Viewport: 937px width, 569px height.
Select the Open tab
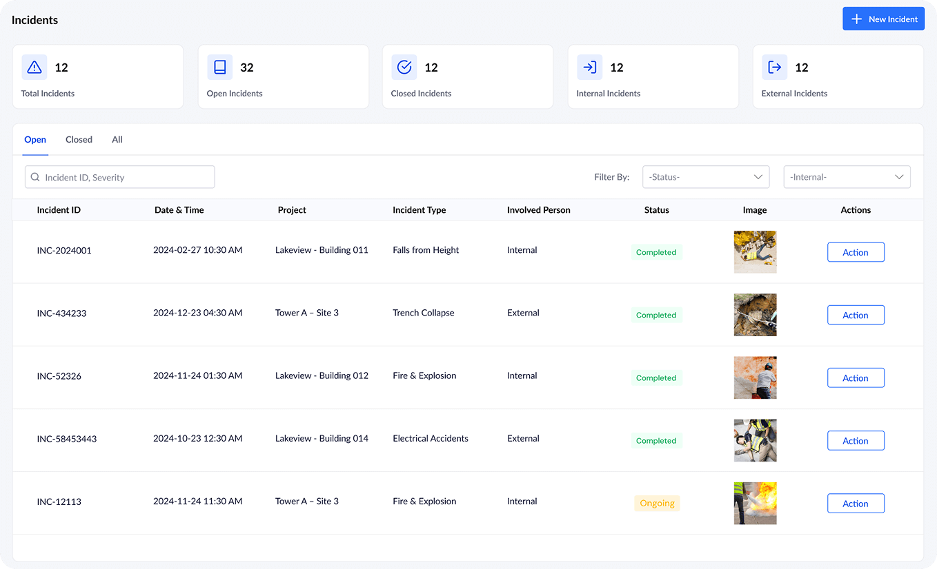coord(35,140)
